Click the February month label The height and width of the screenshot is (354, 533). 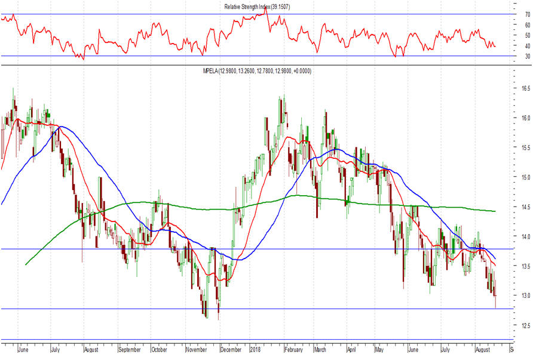click(294, 349)
